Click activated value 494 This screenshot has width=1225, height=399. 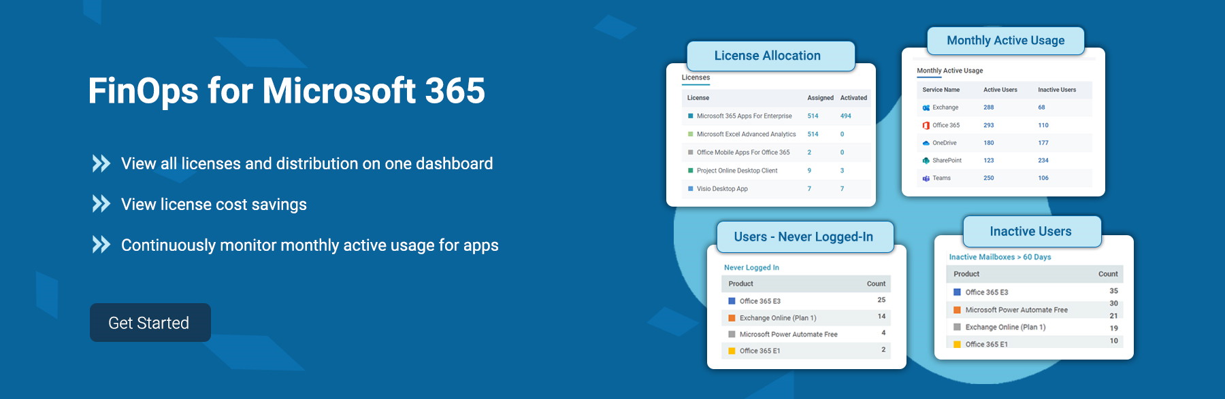tap(845, 116)
